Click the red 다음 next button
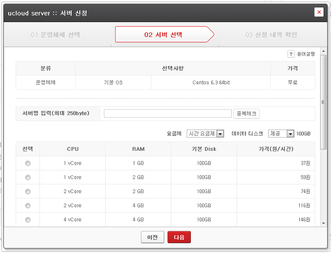This screenshot has width=331, height=253. tap(179, 237)
